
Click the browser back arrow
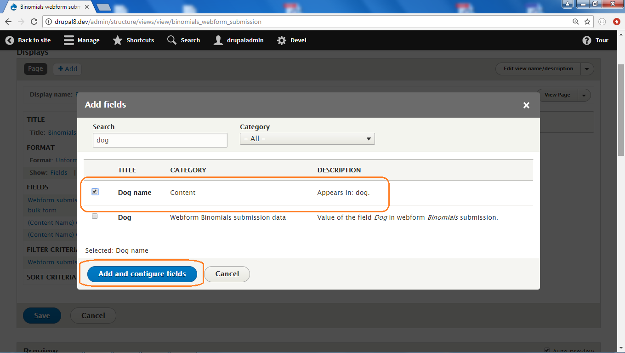[8, 22]
